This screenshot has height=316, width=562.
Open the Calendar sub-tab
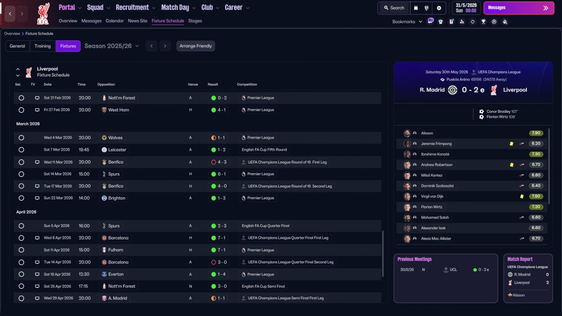coord(115,21)
